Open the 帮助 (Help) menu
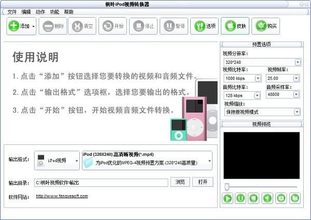 [x=69, y=11]
